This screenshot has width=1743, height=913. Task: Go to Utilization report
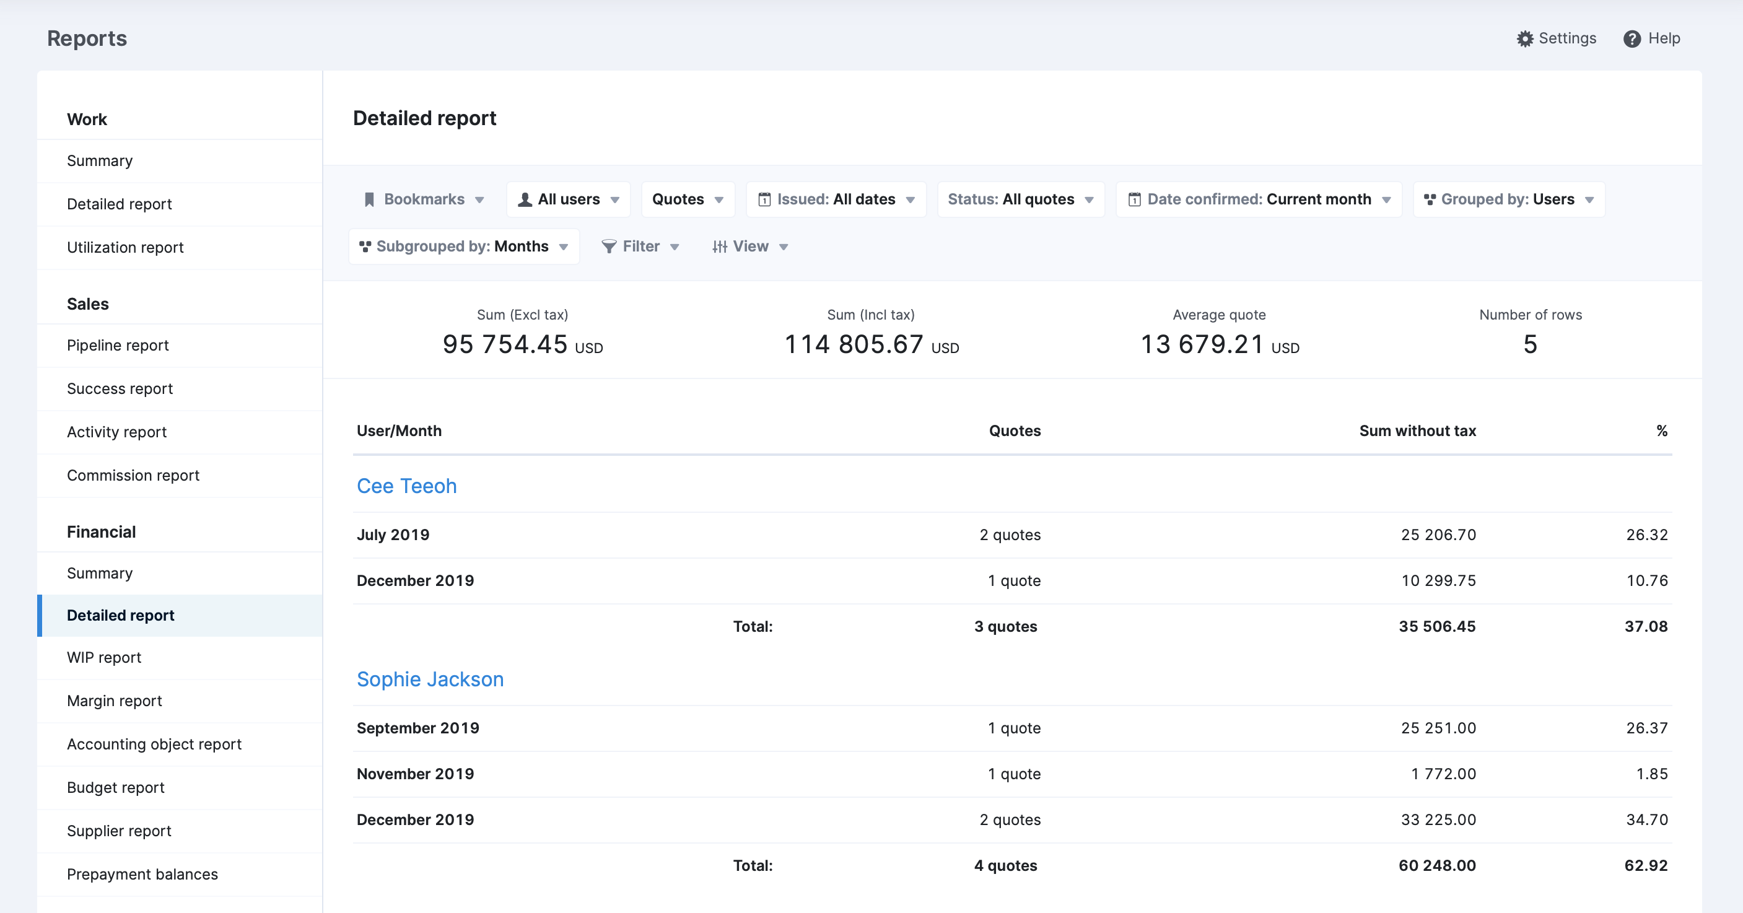tap(180, 248)
